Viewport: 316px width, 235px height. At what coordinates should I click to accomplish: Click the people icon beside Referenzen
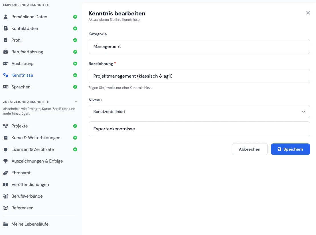(x=6, y=208)
